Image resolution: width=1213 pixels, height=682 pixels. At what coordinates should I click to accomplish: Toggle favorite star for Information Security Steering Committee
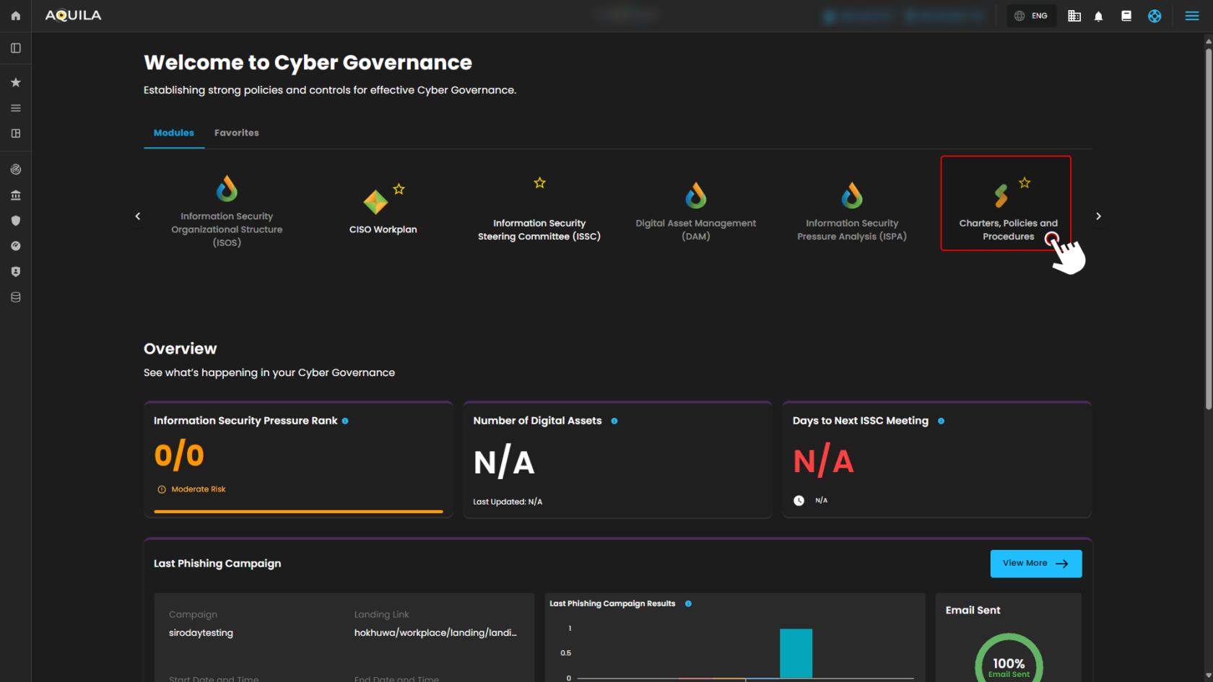[539, 183]
